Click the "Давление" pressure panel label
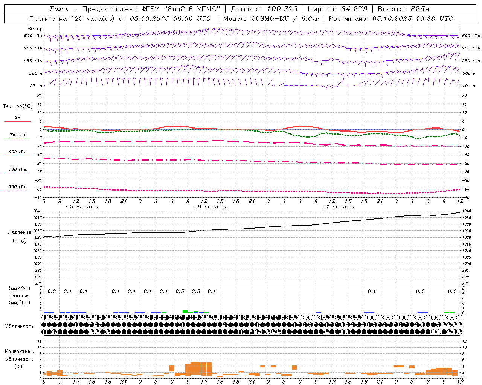 20,232
